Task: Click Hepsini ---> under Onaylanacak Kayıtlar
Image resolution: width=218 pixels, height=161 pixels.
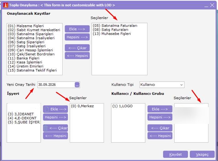Action: point(77,37)
